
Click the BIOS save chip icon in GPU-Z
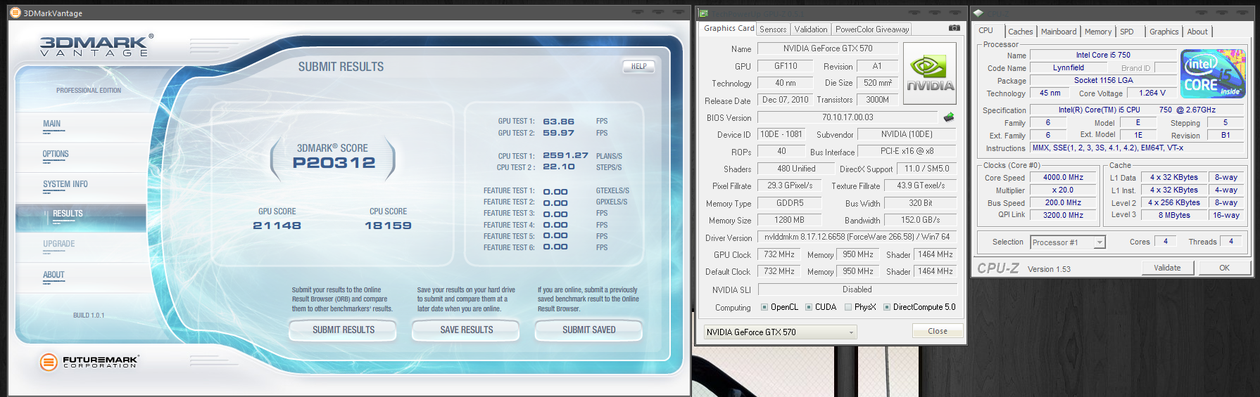tap(949, 117)
